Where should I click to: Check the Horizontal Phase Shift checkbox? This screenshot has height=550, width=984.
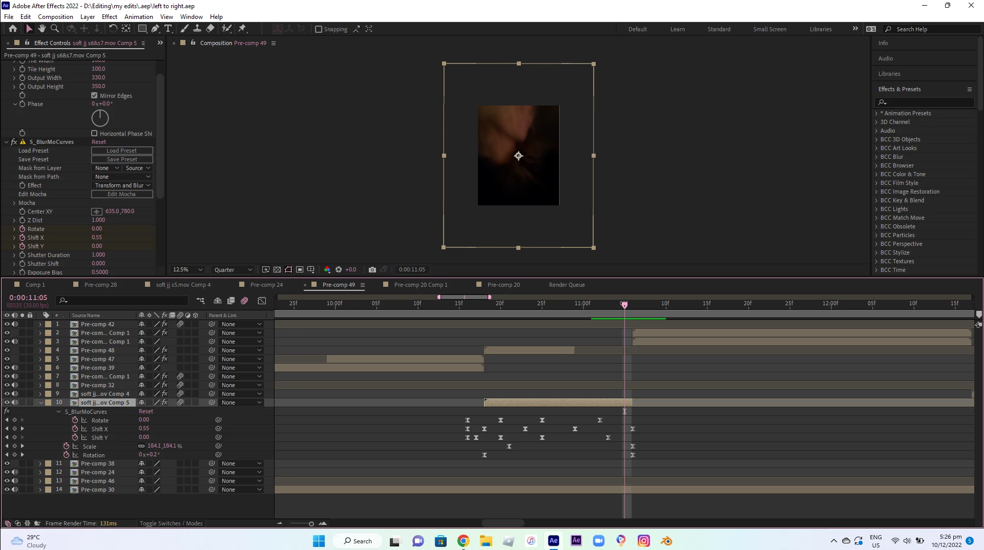click(x=94, y=133)
